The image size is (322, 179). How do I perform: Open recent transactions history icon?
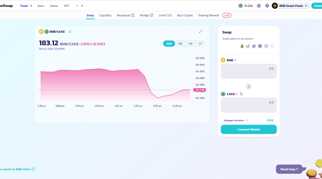(266, 46)
